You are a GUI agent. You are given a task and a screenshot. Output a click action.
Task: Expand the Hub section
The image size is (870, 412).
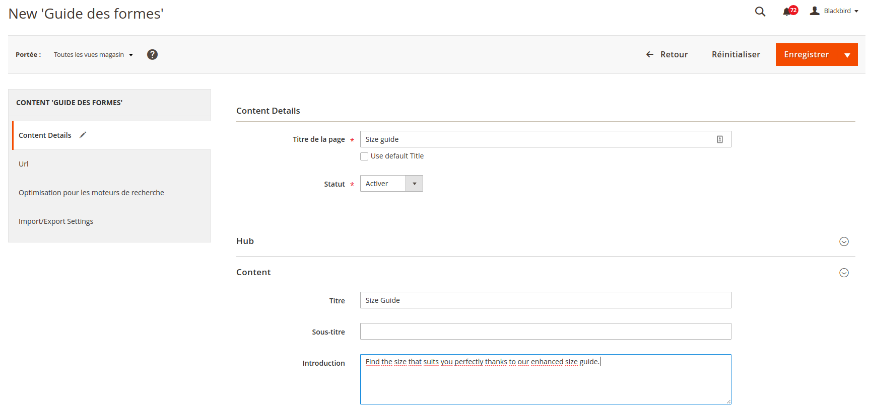point(844,241)
